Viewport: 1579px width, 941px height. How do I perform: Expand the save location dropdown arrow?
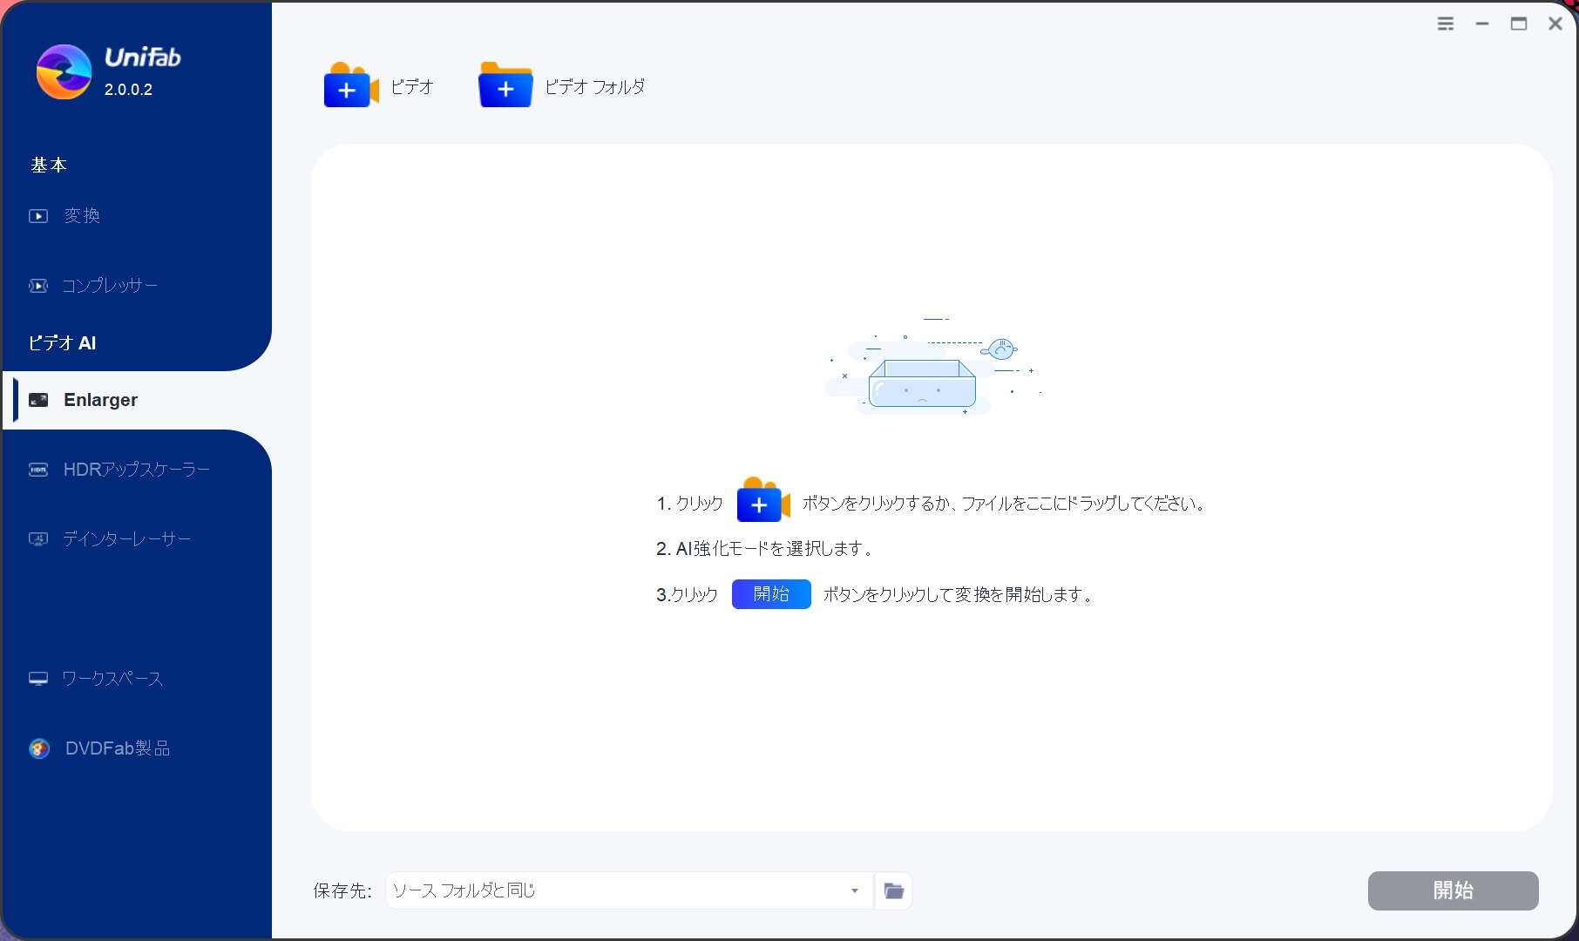(855, 890)
